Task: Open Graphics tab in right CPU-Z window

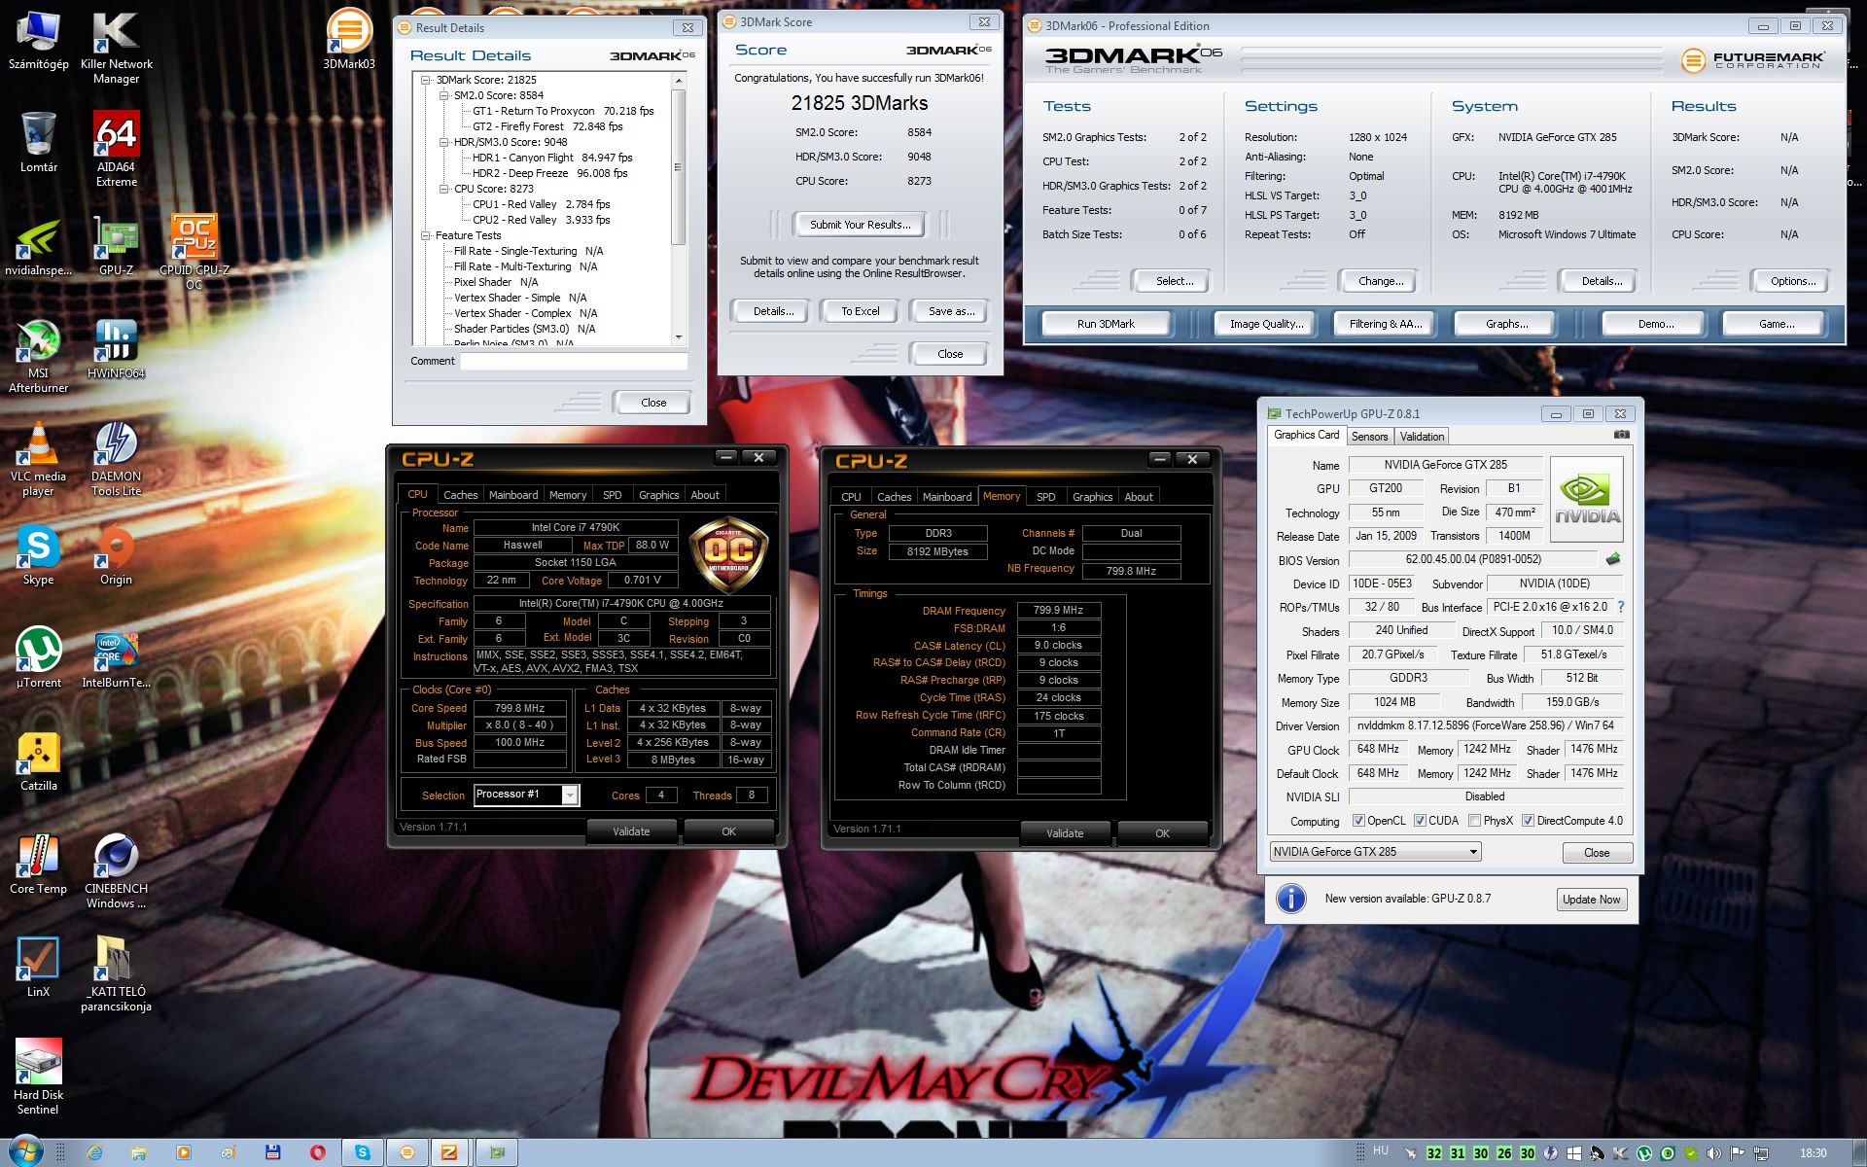Action: point(1092,497)
